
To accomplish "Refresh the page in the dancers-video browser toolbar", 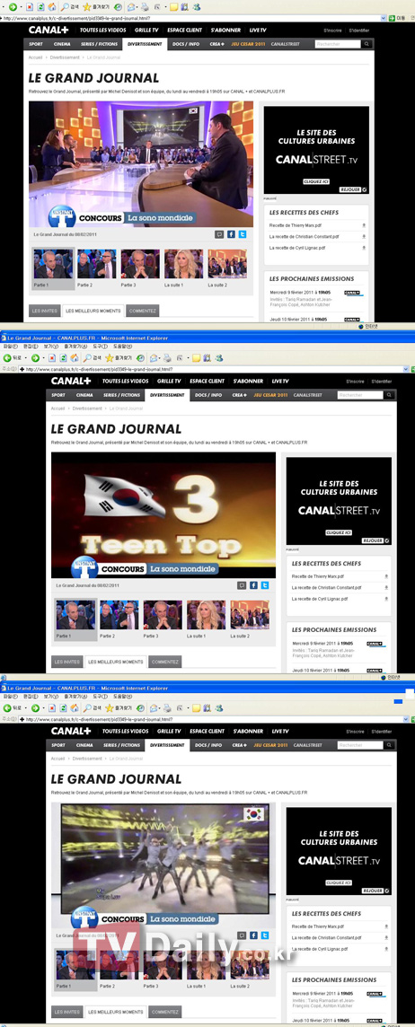I will [63, 708].
